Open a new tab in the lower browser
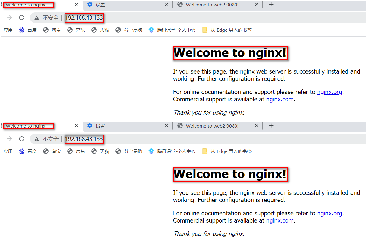367x244 pixels. tap(271, 126)
